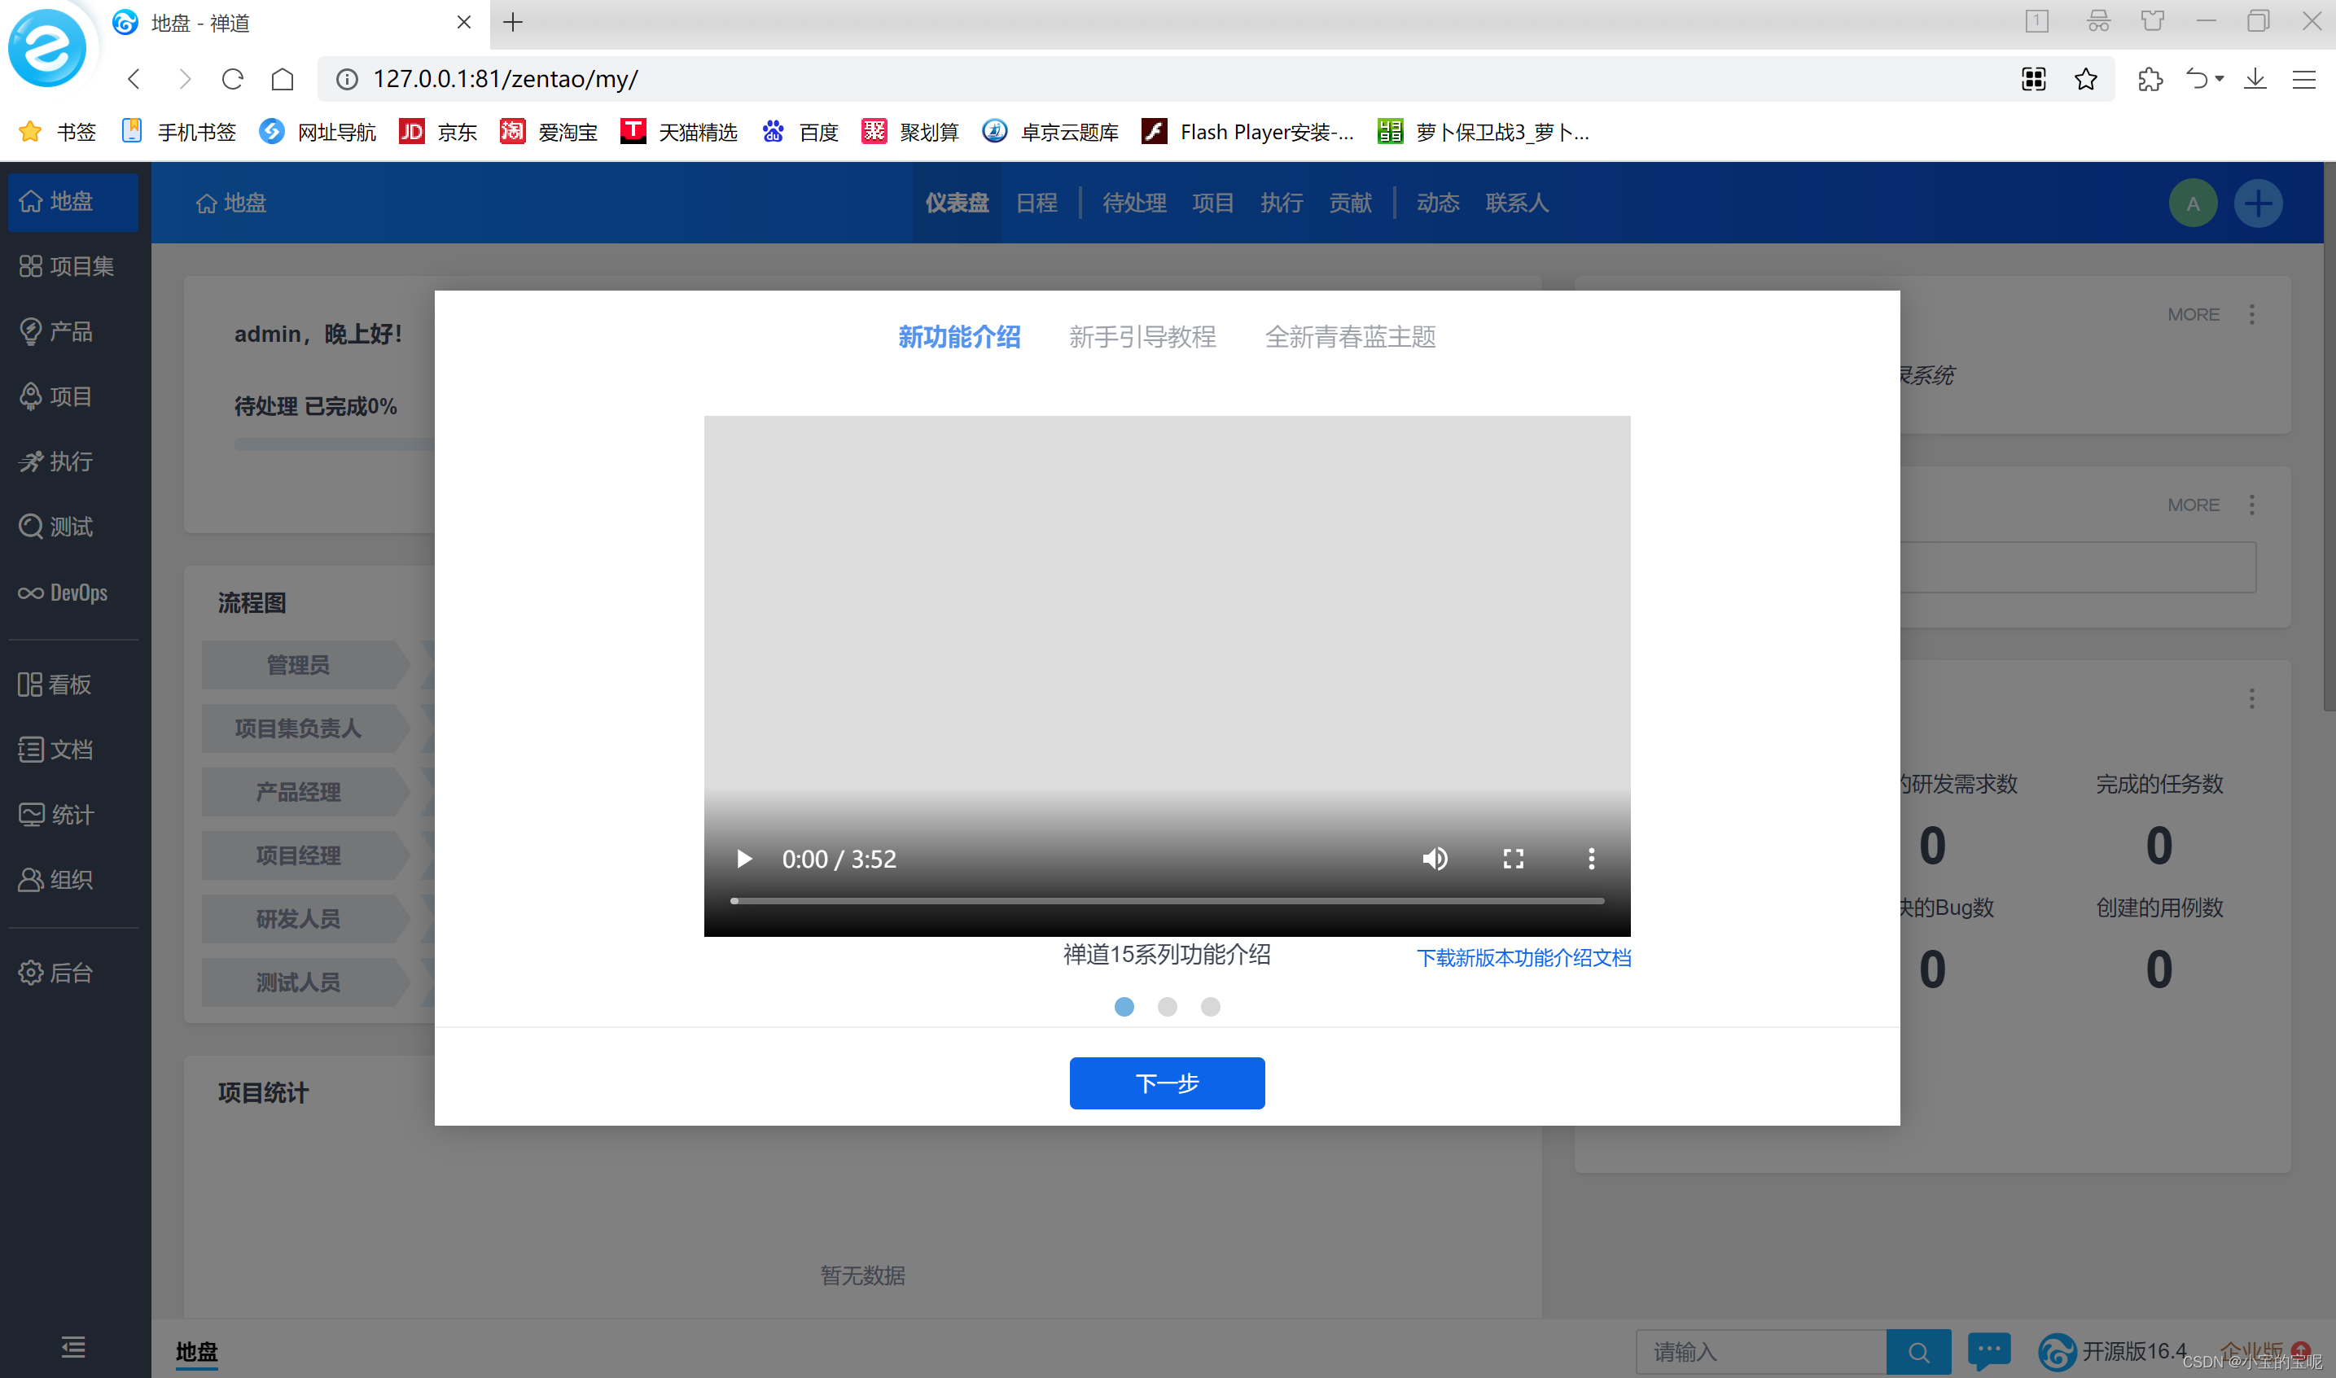Open 地盘 in the left sidebar
Image resolution: width=2336 pixels, height=1378 pixels.
pos(73,202)
